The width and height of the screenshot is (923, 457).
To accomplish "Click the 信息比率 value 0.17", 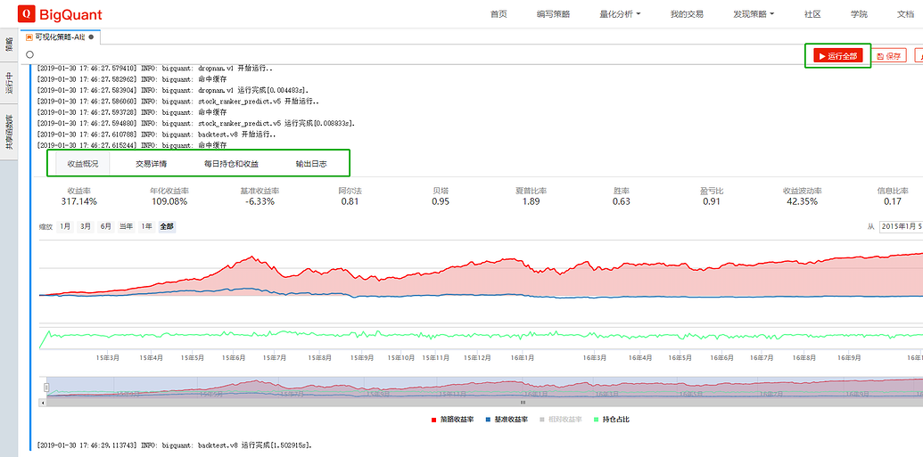I will pyautogui.click(x=893, y=201).
